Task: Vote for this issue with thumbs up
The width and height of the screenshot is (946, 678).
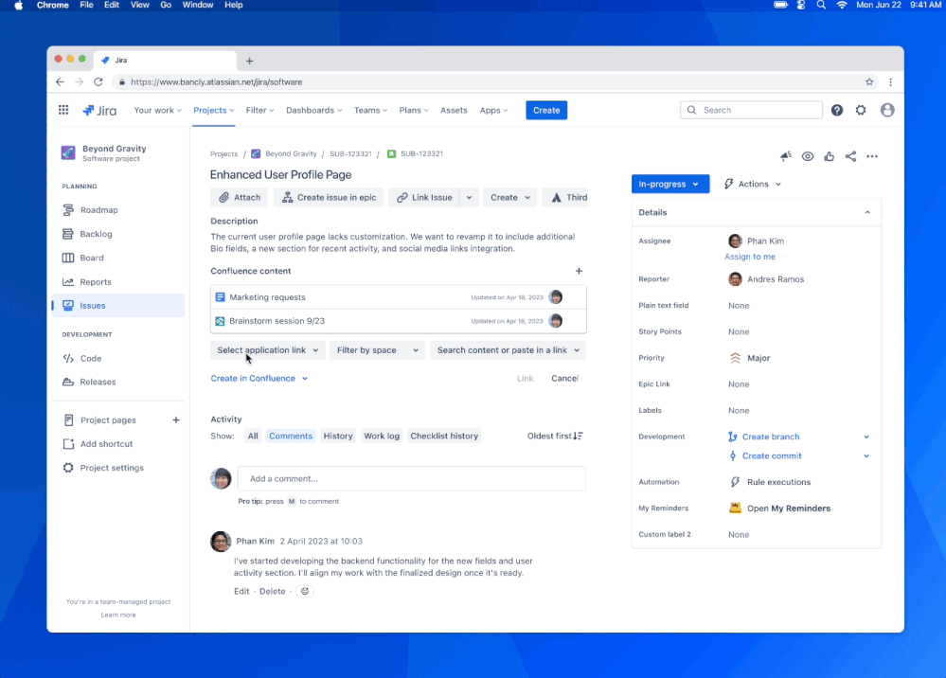Action: click(x=829, y=156)
